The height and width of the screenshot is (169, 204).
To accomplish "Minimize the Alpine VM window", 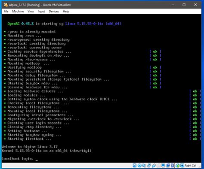I will 173,5.
